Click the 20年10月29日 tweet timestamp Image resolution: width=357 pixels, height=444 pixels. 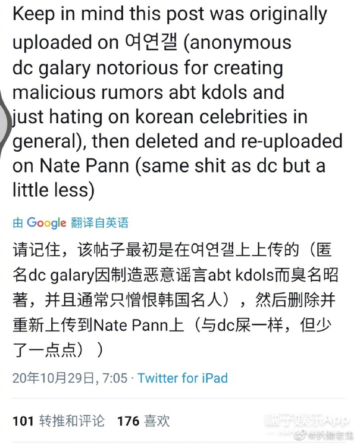tap(70, 378)
